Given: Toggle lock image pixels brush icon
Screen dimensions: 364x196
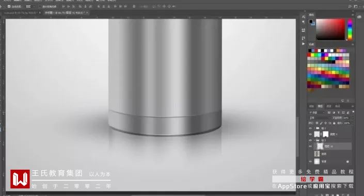Looking at the screenshot, I should click(321, 123).
